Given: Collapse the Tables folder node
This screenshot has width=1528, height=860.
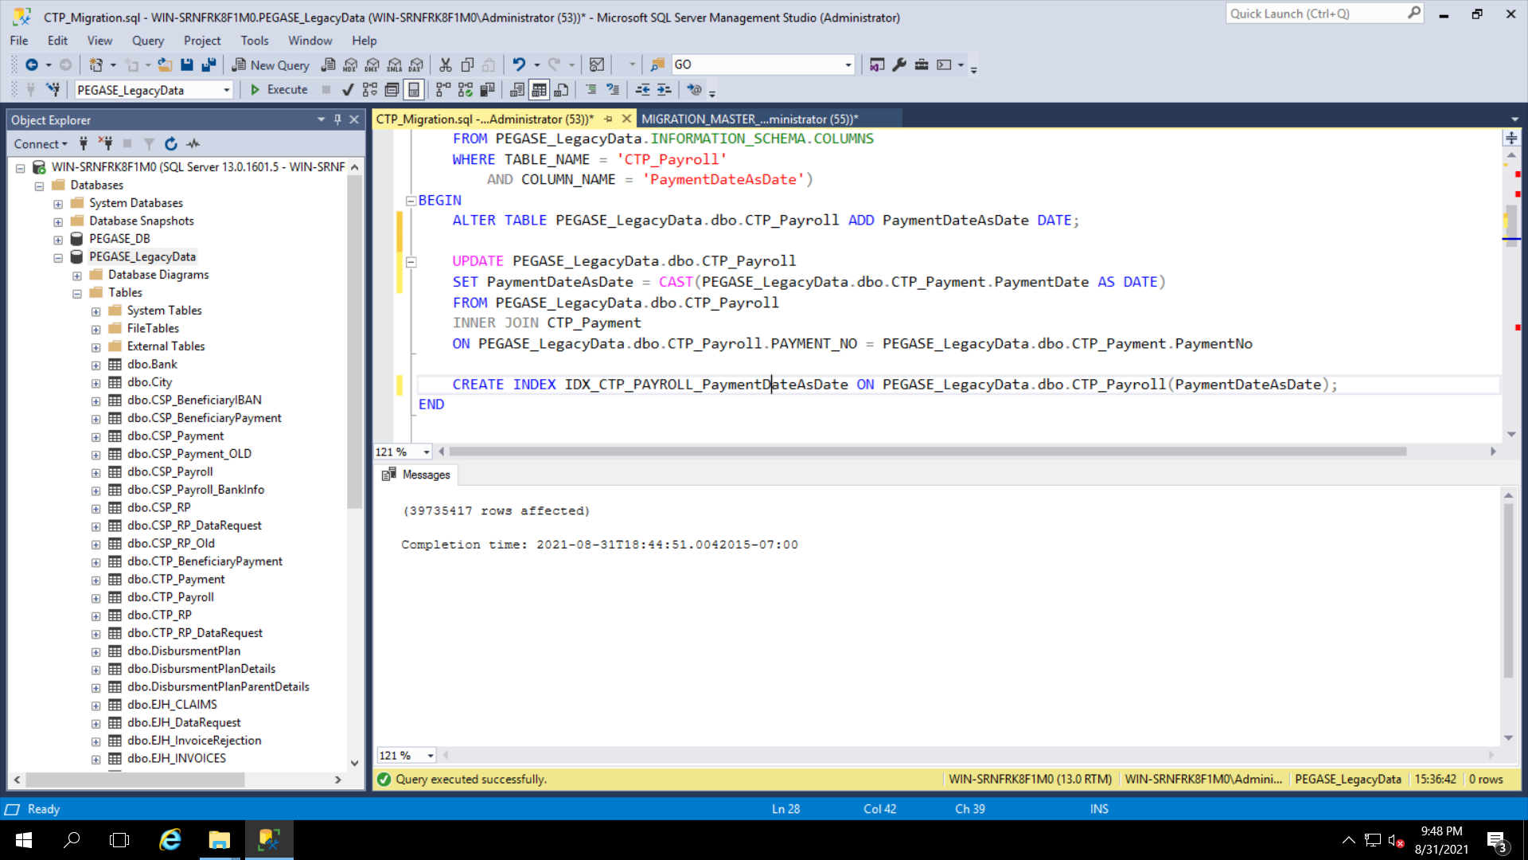Looking at the screenshot, I should click(77, 293).
